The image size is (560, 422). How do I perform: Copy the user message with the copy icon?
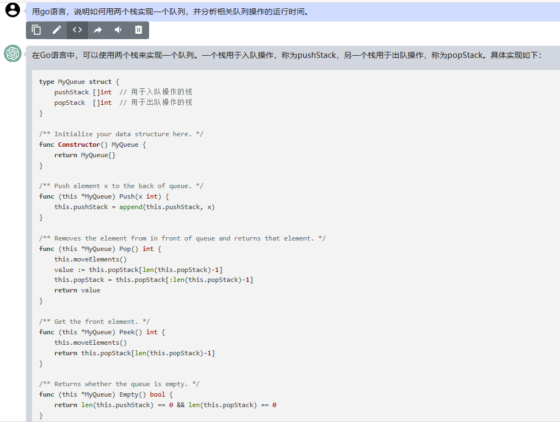pos(36,30)
